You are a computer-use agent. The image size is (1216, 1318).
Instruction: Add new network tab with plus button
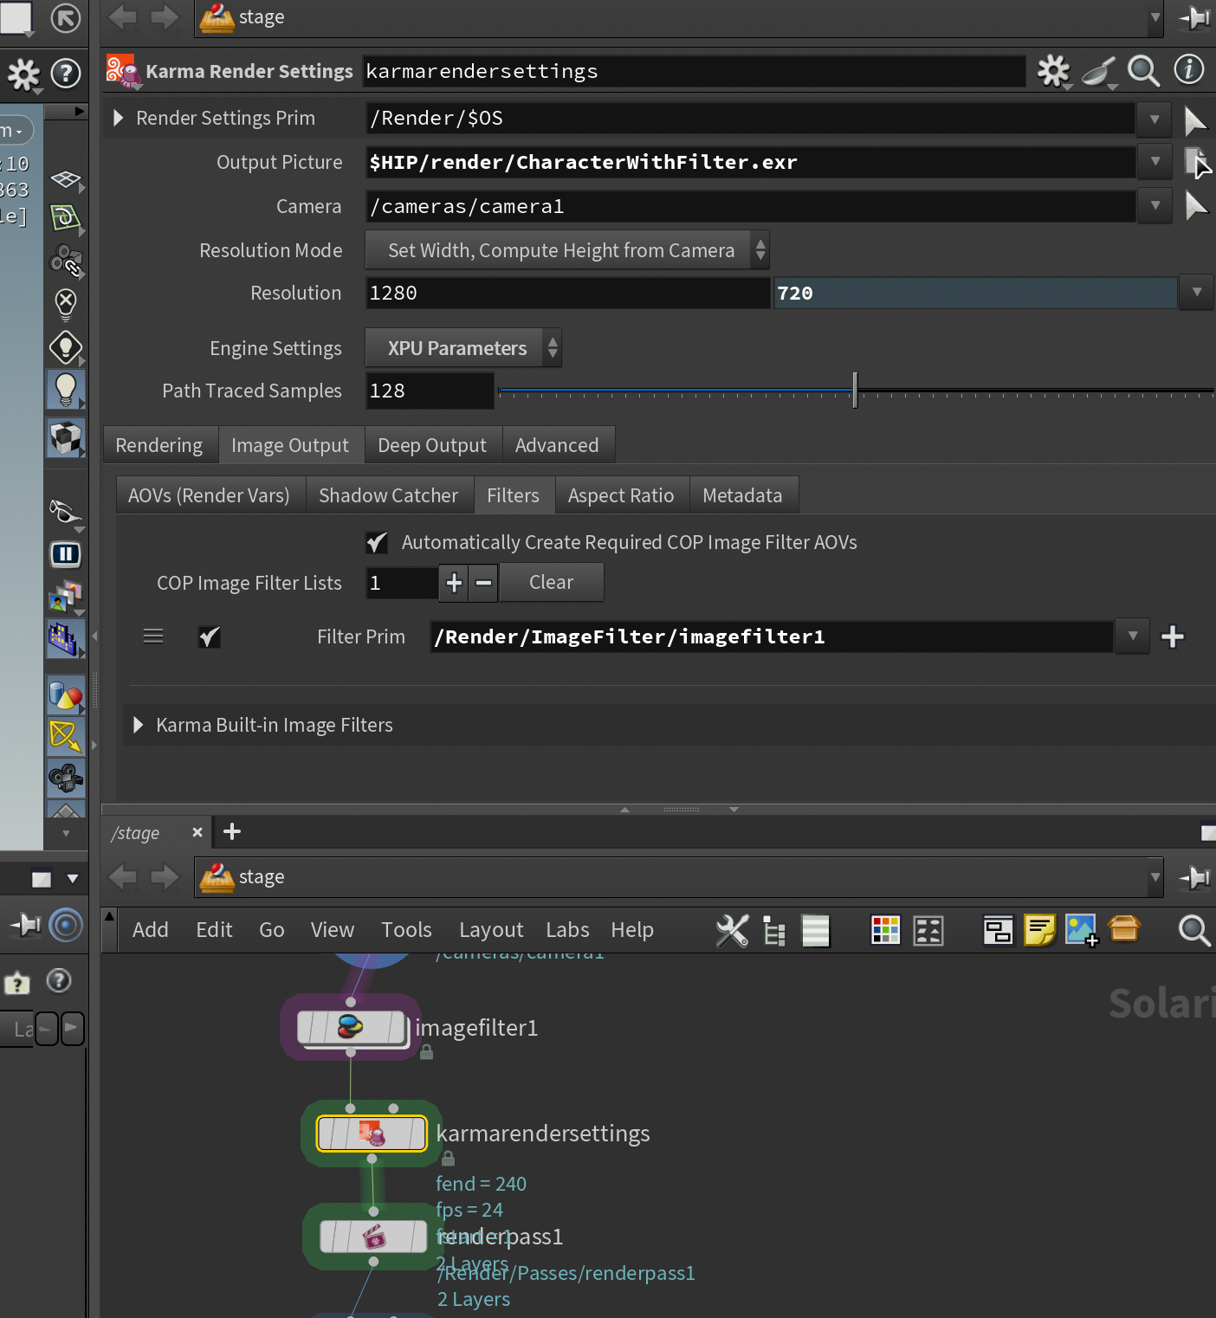click(232, 832)
